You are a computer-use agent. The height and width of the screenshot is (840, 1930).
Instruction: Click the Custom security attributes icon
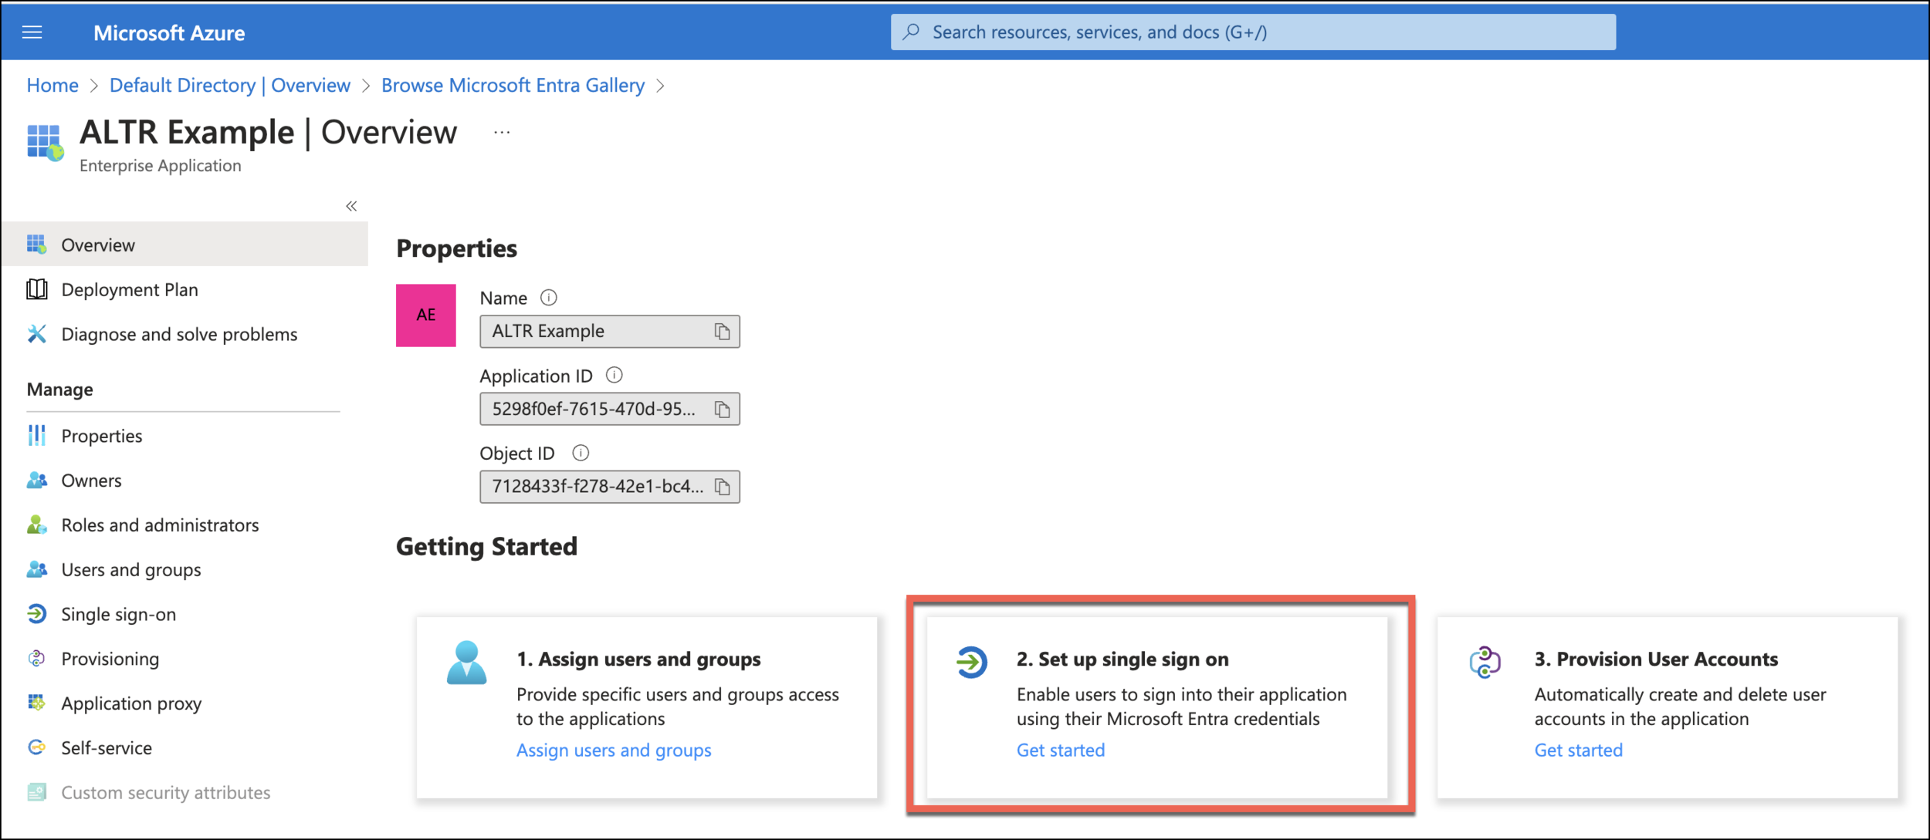[x=36, y=792]
